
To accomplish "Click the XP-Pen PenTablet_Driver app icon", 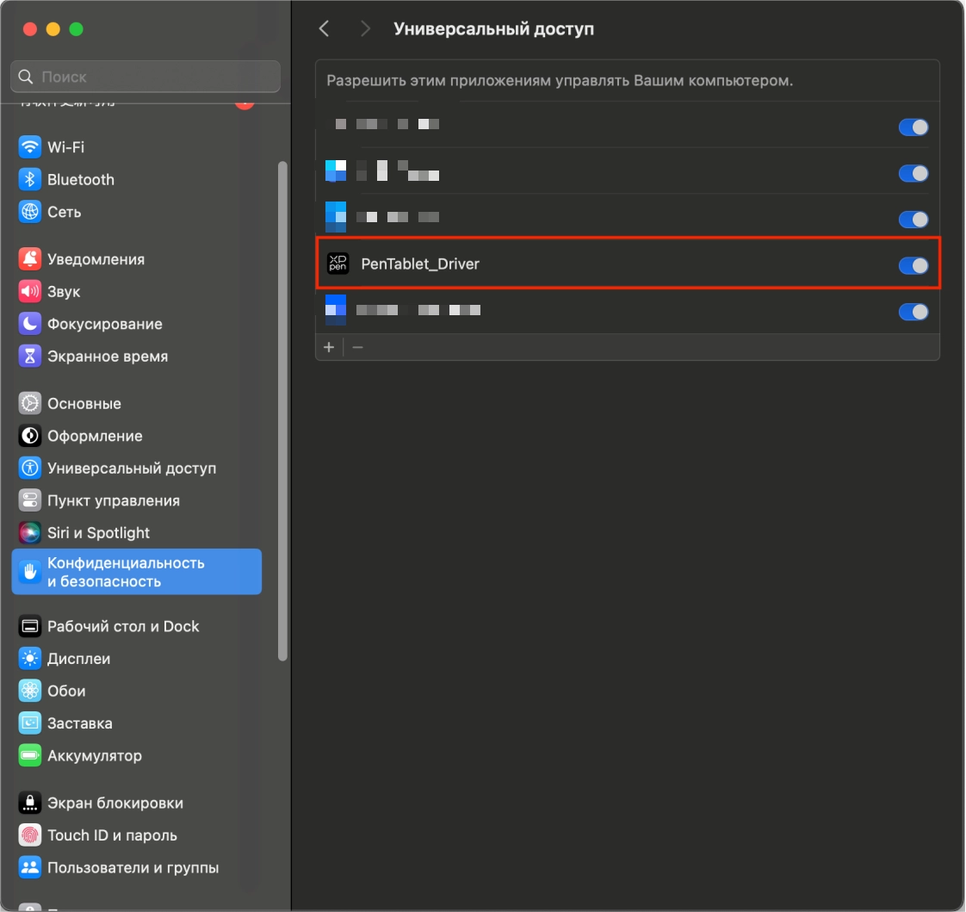I will (x=337, y=264).
